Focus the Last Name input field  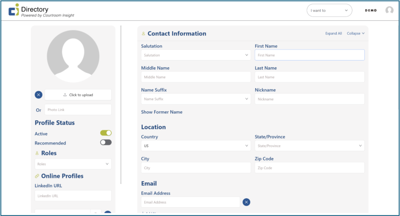coord(310,77)
